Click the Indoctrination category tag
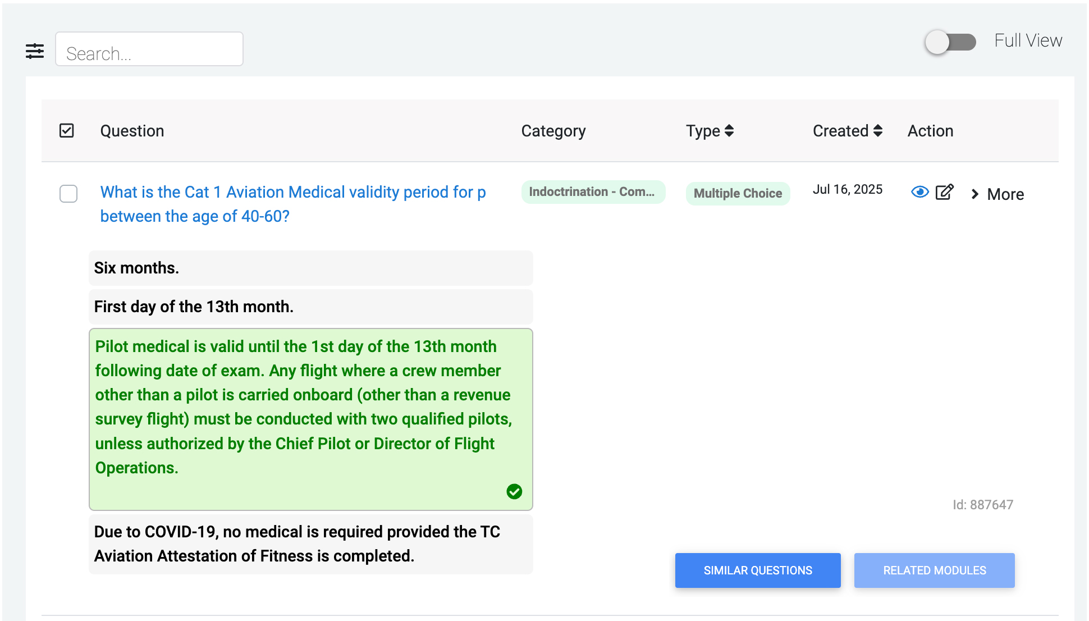 click(593, 192)
